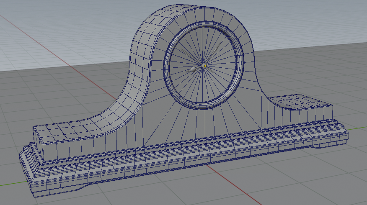Click the green axis line at right edge
This screenshot has height=205, width=367.
(358, 128)
